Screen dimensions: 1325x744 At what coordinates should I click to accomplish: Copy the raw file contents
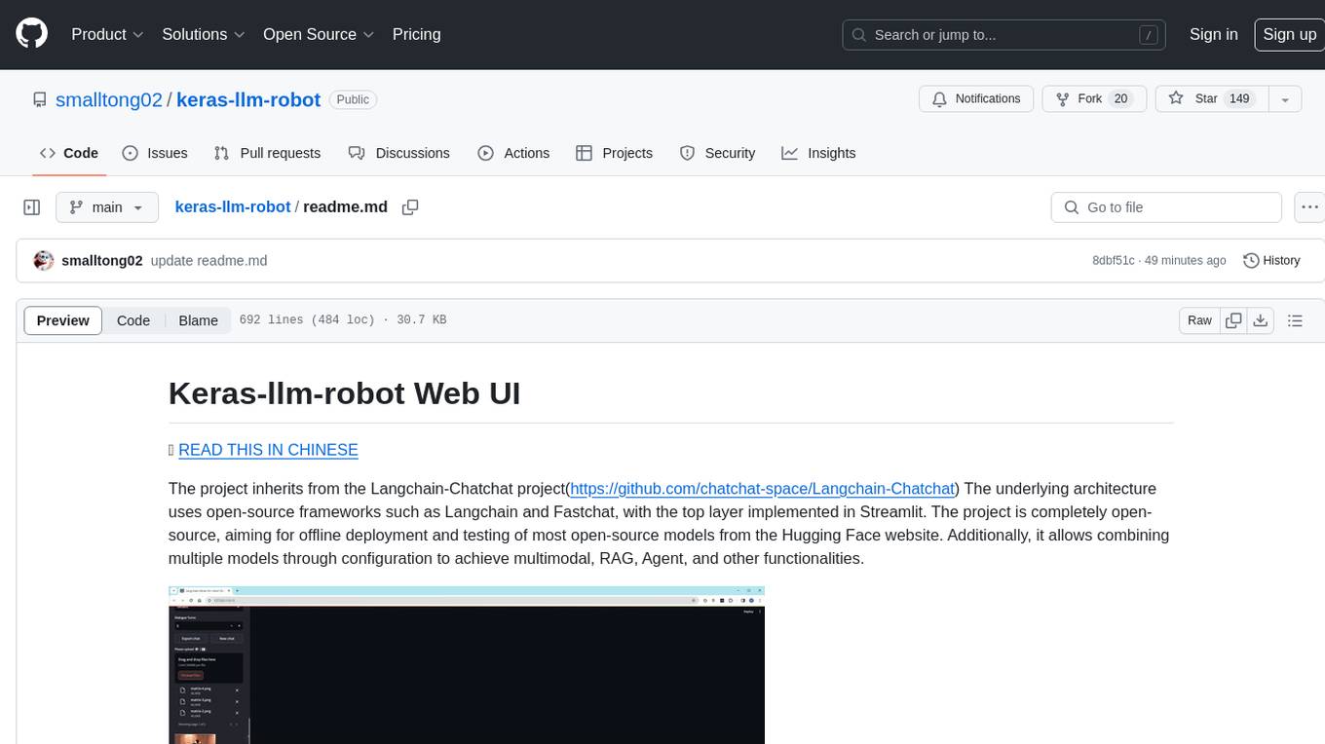tap(1233, 320)
